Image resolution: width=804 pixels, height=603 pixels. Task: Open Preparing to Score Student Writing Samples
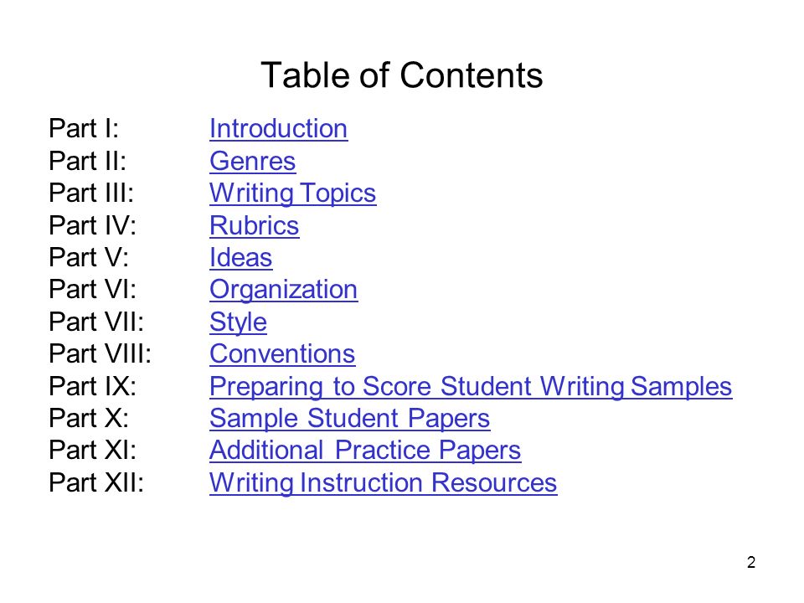coord(471,386)
